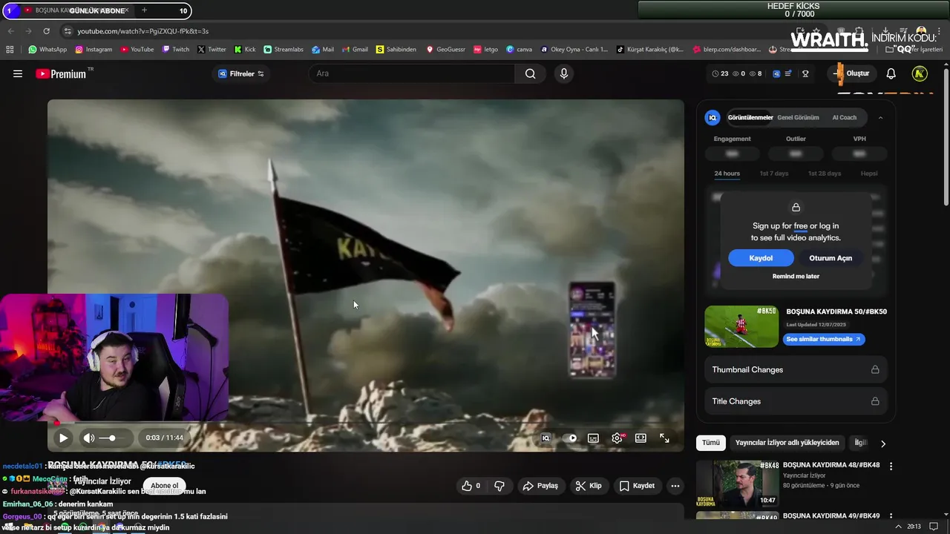Open YouTube notifications bell

click(x=891, y=73)
